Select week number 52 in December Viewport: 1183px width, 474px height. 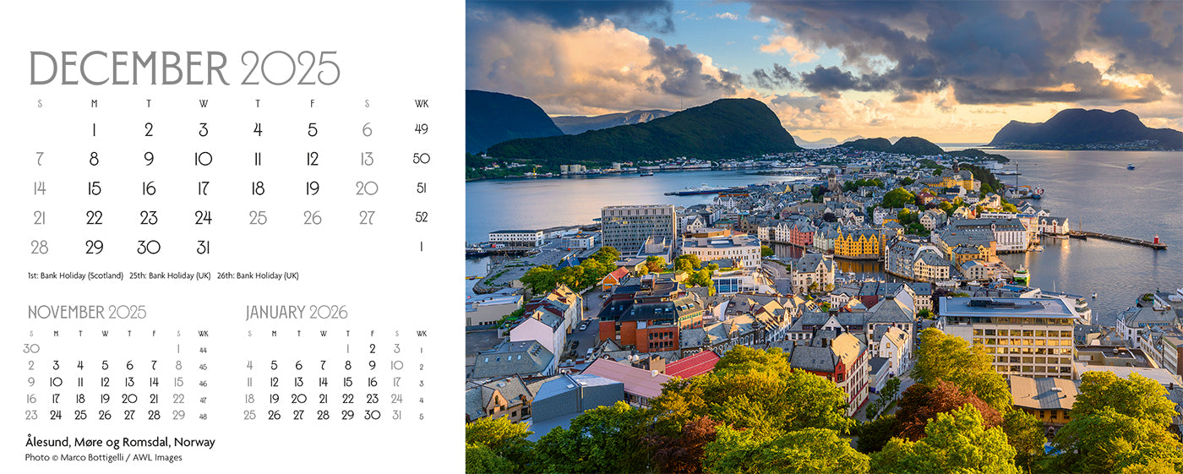[421, 217]
